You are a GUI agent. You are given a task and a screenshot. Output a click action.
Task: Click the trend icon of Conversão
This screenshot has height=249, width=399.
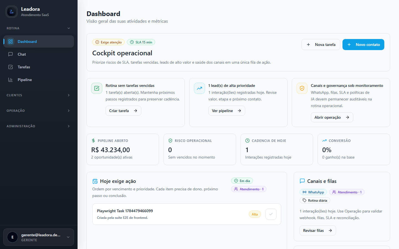click(324, 141)
